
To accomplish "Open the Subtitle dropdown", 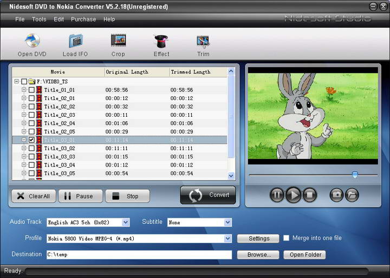I will (x=227, y=222).
